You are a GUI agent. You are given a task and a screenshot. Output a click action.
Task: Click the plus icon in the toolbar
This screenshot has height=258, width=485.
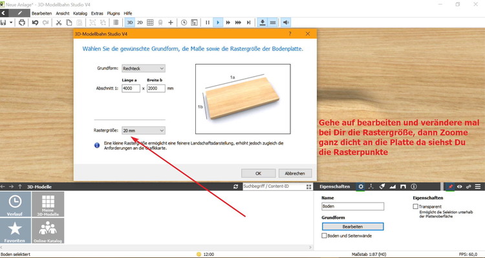171,23
